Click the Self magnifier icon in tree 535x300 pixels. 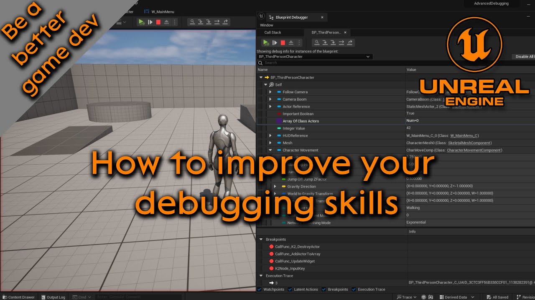coord(272,85)
